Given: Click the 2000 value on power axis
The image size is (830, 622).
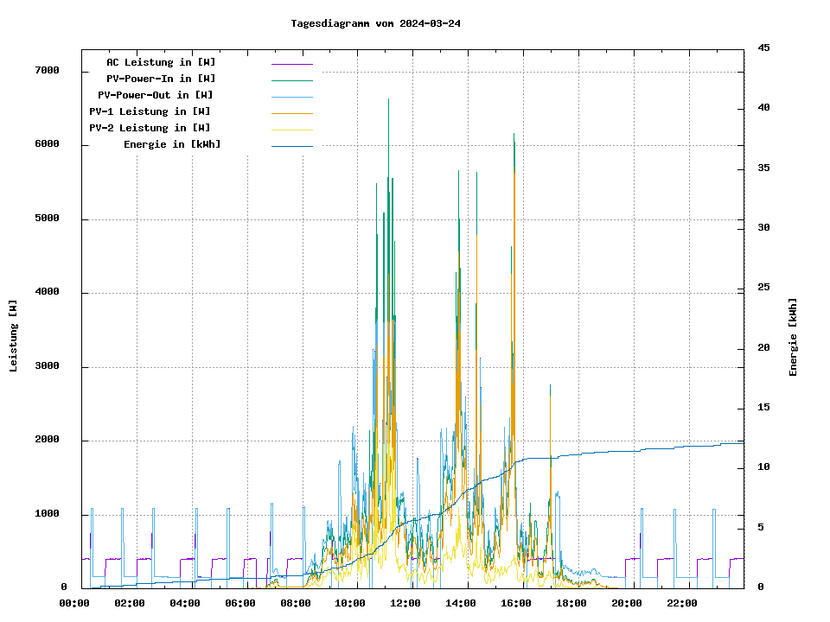Looking at the screenshot, I should click(48, 440).
